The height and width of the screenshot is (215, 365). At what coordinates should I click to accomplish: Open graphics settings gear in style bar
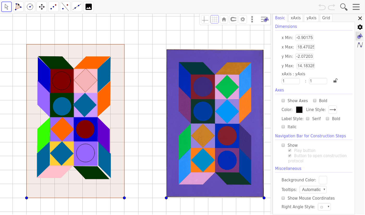(x=243, y=19)
